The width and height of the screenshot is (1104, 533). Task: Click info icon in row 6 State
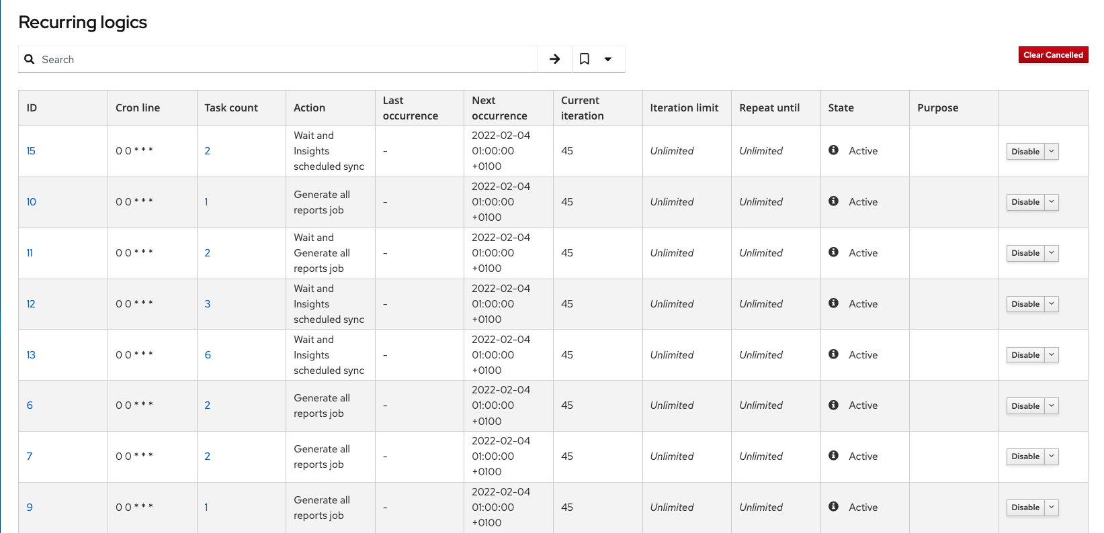click(x=833, y=405)
